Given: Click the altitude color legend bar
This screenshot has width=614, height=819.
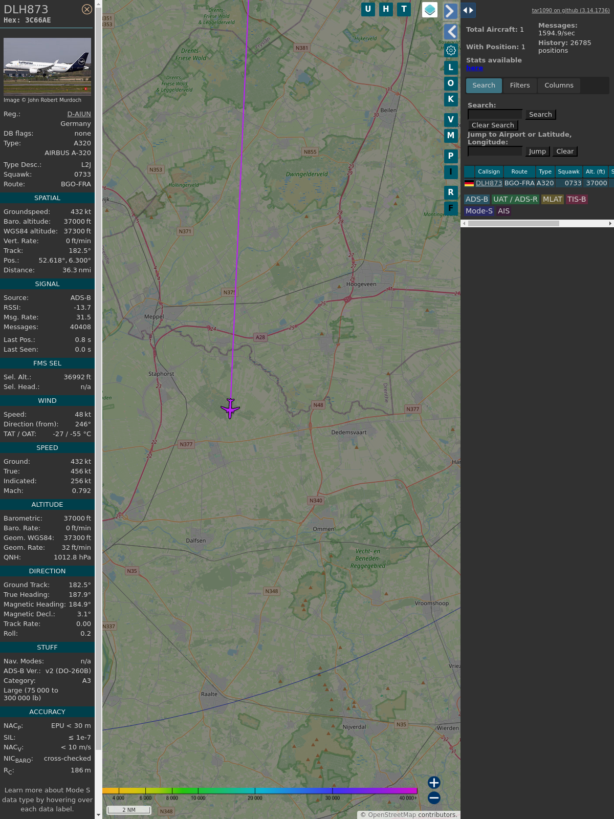Looking at the screenshot, I should (x=260, y=791).
